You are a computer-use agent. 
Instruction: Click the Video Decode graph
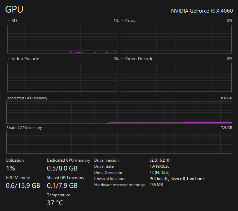(x=176, y=78)
